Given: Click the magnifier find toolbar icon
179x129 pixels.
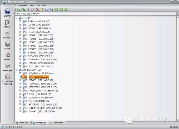Looking at the screenshot, I should (51, 10).
